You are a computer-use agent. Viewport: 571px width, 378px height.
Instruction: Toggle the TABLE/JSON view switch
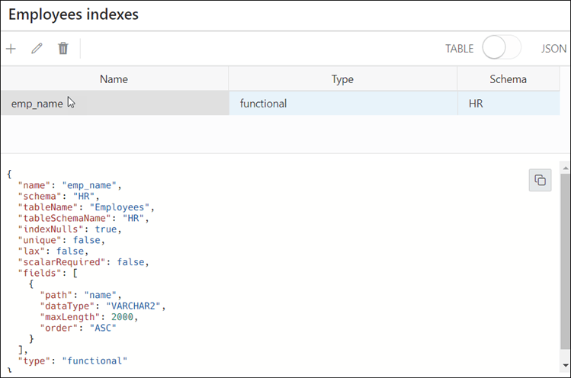[502, 49]
